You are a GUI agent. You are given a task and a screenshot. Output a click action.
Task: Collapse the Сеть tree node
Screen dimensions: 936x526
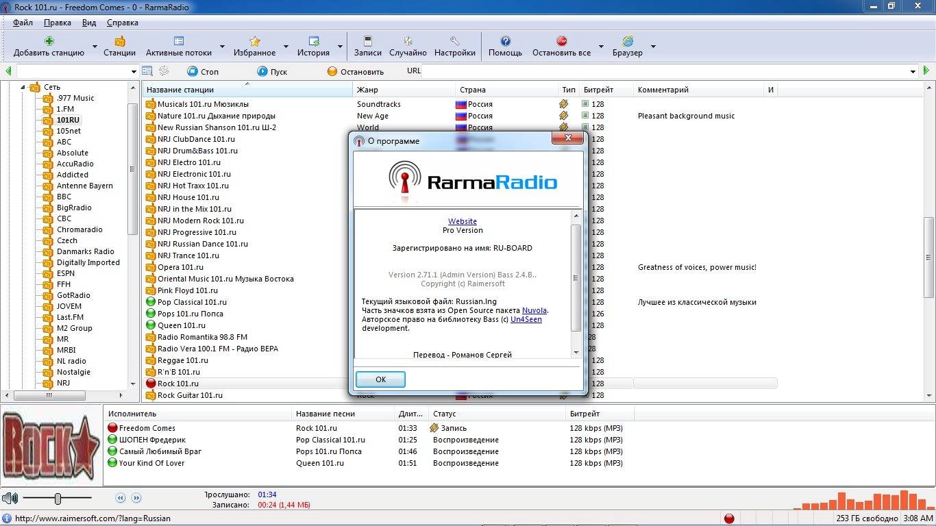click(x=22, y=87)
